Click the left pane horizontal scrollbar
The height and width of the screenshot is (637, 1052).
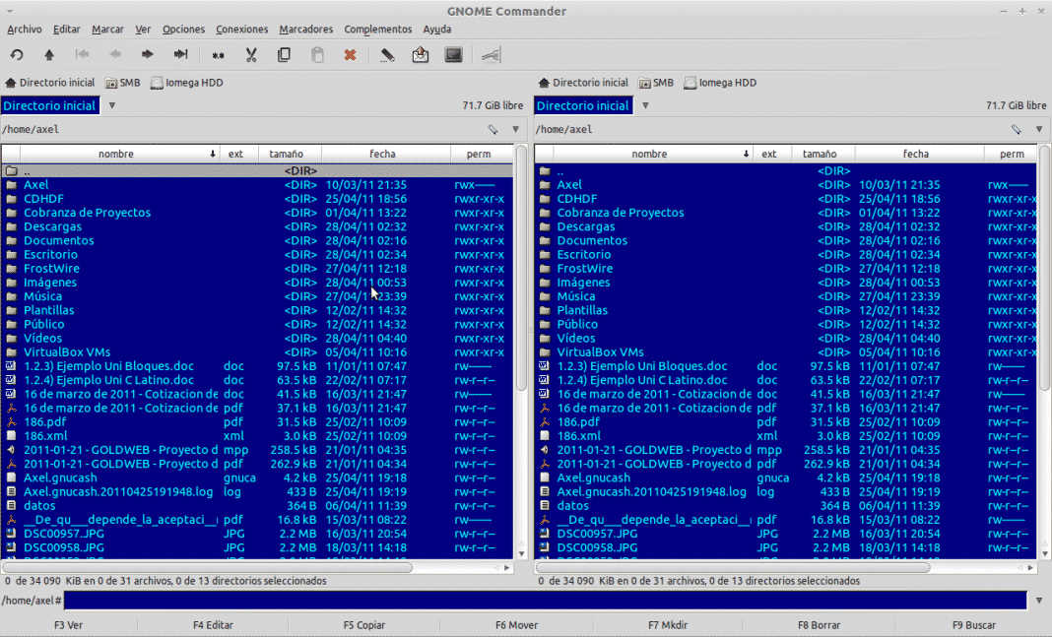(208, 568)
